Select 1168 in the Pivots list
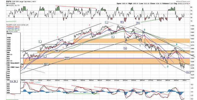 click(x=9, y=38)
